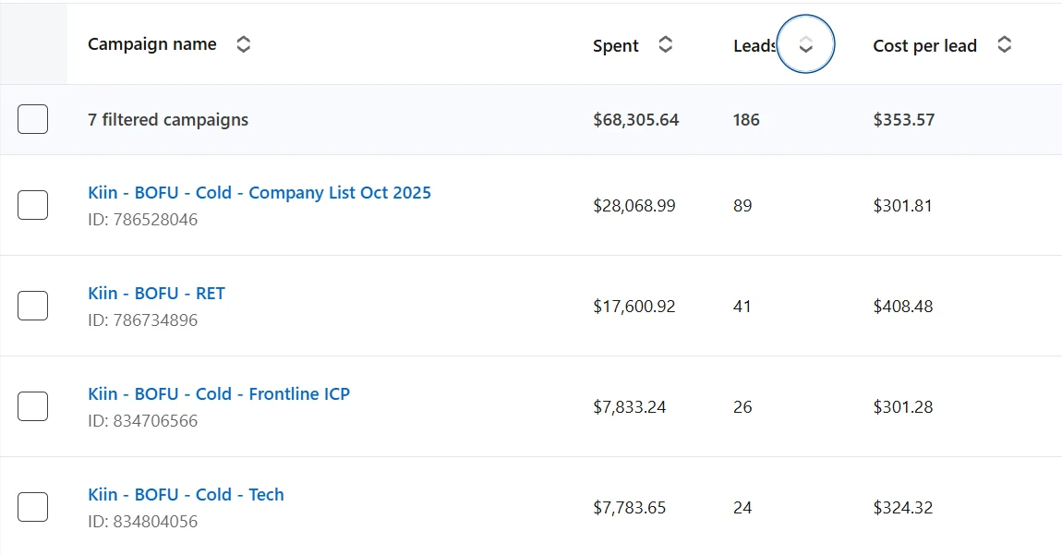The width and height of the screenshot is (1062, 555).
Task: Click campaign ID 834706566
Action: 143,421
